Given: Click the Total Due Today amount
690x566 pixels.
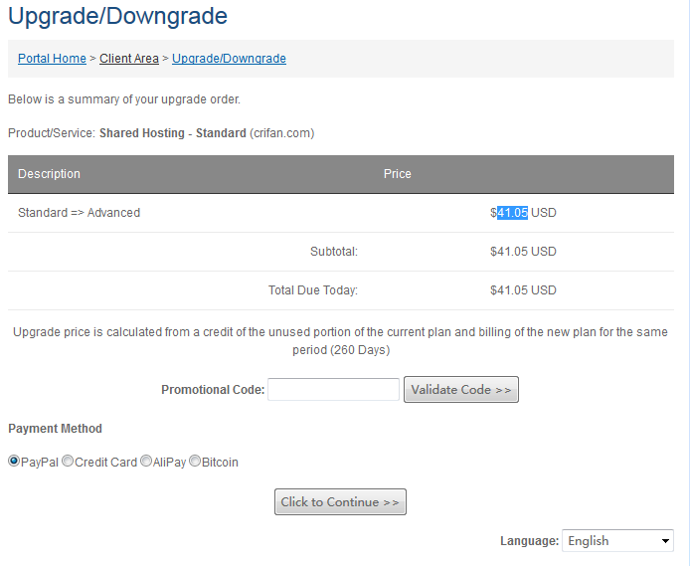Looking at the screenshot, I should coord(523,290).
